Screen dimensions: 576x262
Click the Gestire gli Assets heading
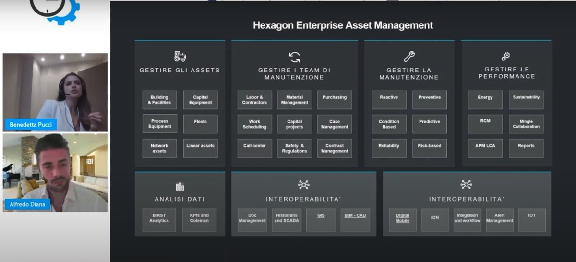180,70
